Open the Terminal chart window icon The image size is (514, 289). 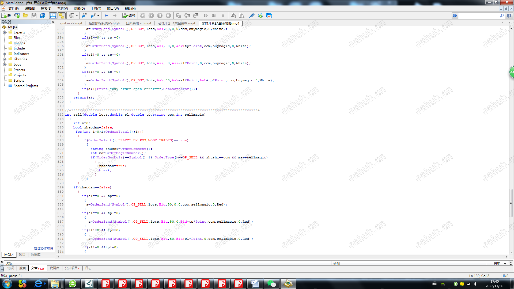pos(269,16)
